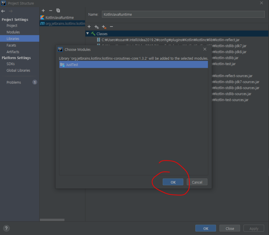The width and height of the screenshot is (269, 235).
Task: Remove the selected library with minus icon
Action: click(50, 10)
